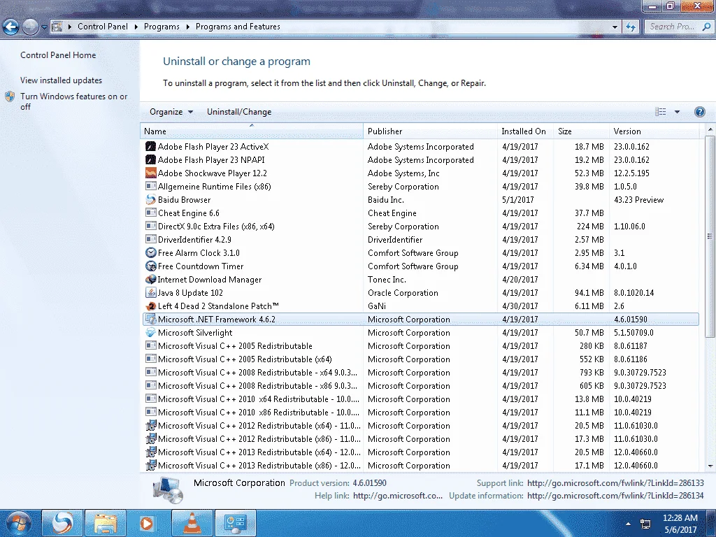Click the search magnifier icon
The image size is (716, 537).
pos(706,27)
